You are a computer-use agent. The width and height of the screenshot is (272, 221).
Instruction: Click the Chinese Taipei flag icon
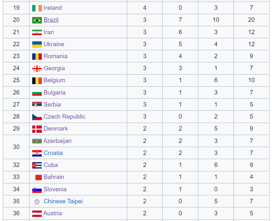point(37,201)
